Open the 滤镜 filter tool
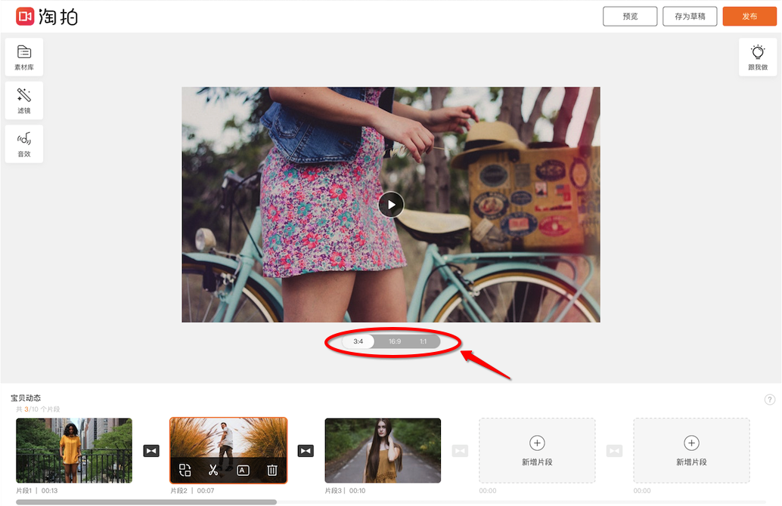Viewport: 782px width, 506px height. (24, 100)
